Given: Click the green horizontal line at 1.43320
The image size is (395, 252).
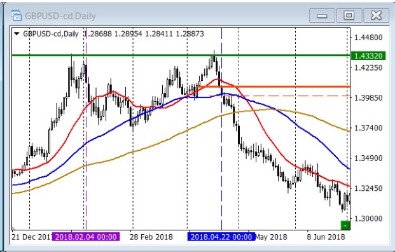Looking at the screenshot, I should 181,55.
